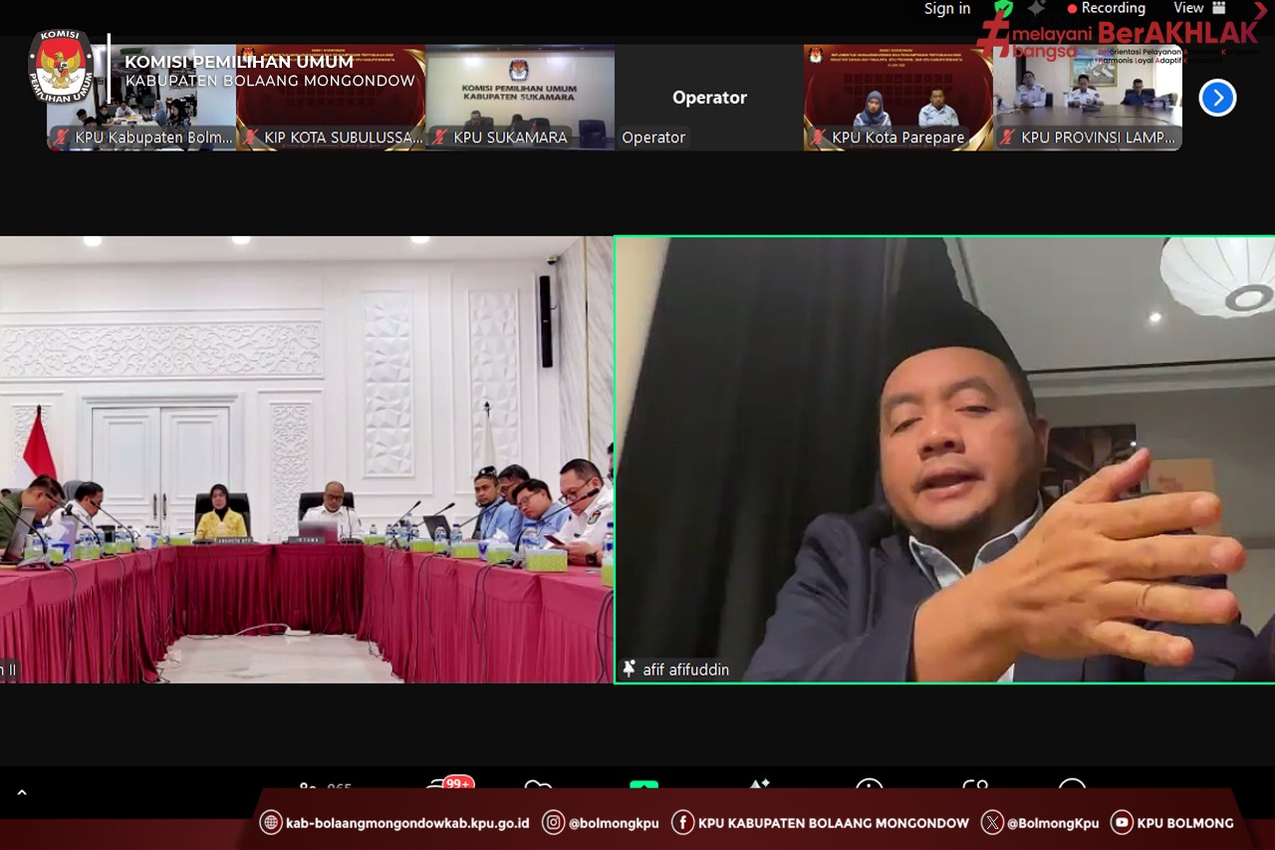1275x850 pixels.
Task: Click the red Recording indicator
Action: coord(1106,8)
